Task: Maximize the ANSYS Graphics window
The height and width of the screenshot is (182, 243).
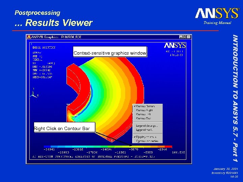Action: 185,37
